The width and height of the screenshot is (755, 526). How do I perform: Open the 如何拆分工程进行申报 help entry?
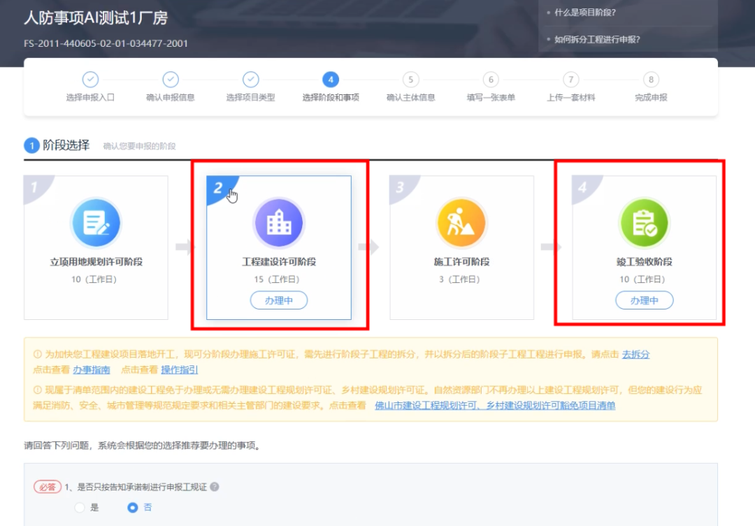pyautogui.click(x=596, y=40)
